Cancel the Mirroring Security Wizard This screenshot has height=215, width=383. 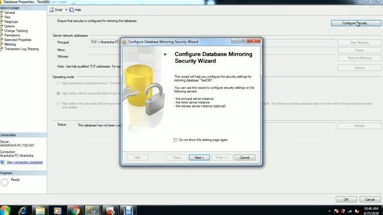coord(245,158)
